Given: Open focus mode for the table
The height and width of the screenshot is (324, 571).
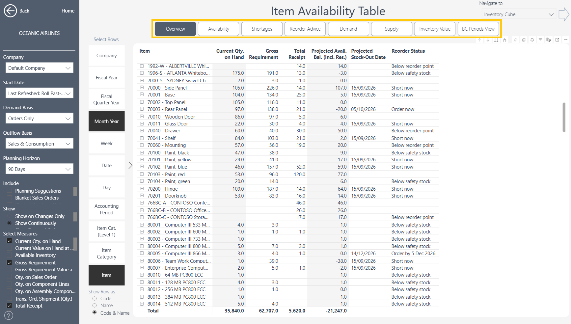Looking at the screenshot, I should pos(557,40).
